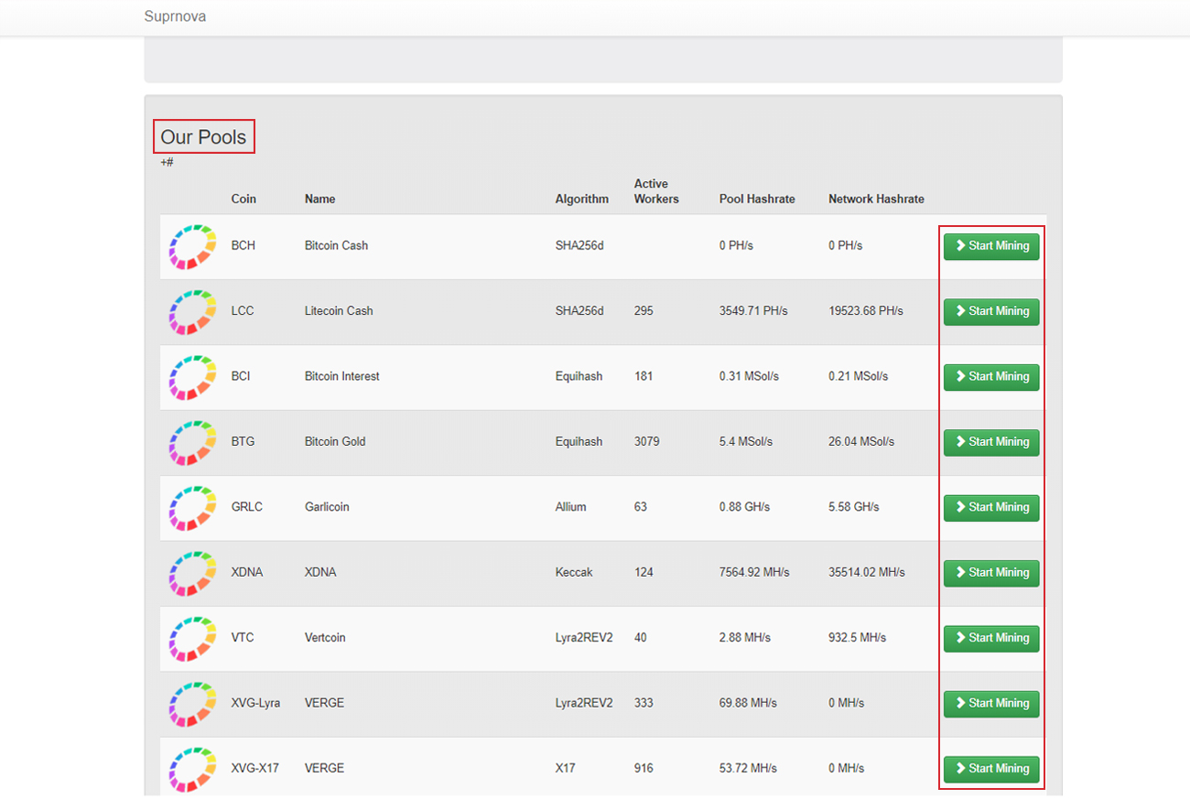
Task: Click the 7564.92 MH/s pool hashrate
Action: 754,573
